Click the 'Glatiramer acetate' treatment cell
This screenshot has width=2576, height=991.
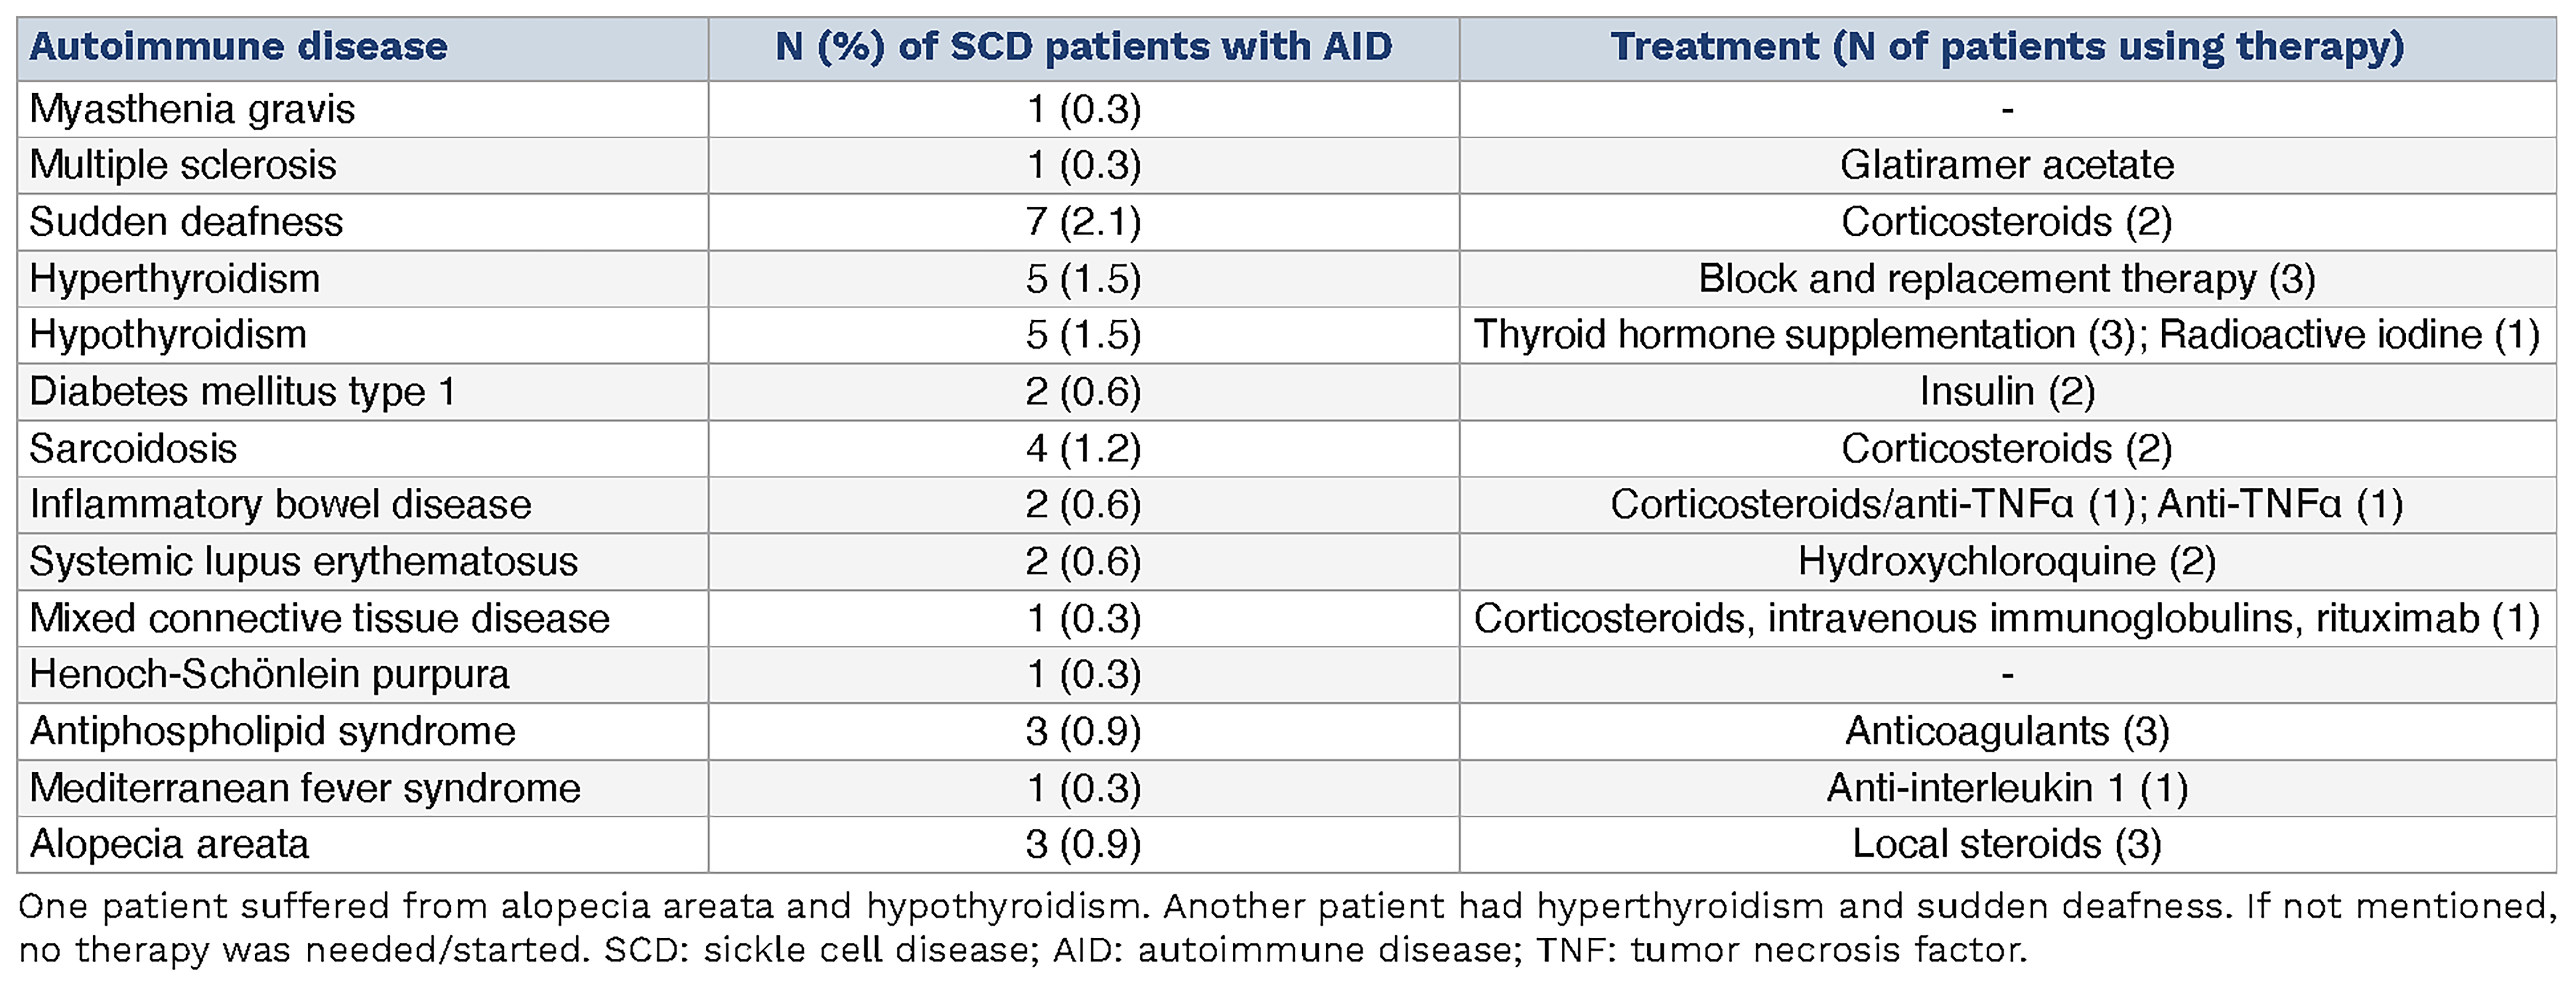(2007, 165)
